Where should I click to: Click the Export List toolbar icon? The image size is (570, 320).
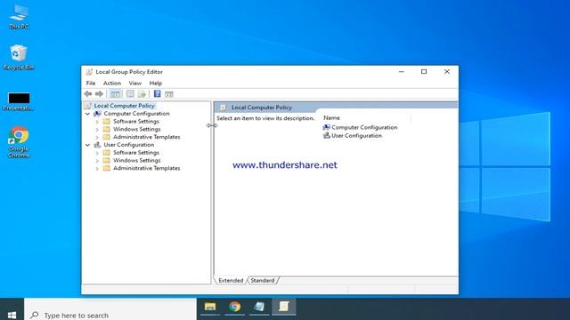tap(142, 94)
